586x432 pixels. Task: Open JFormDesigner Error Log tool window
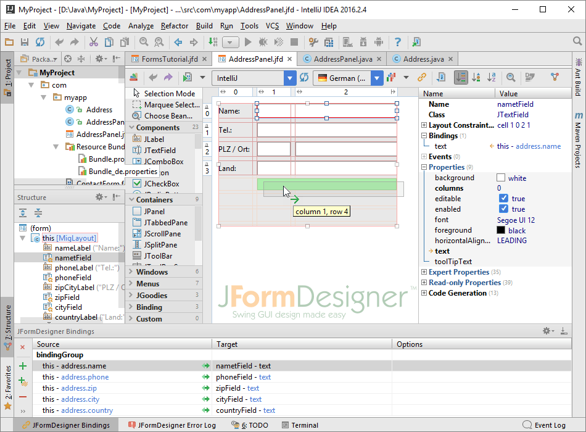pyautogui.click(x=172, y=425)
